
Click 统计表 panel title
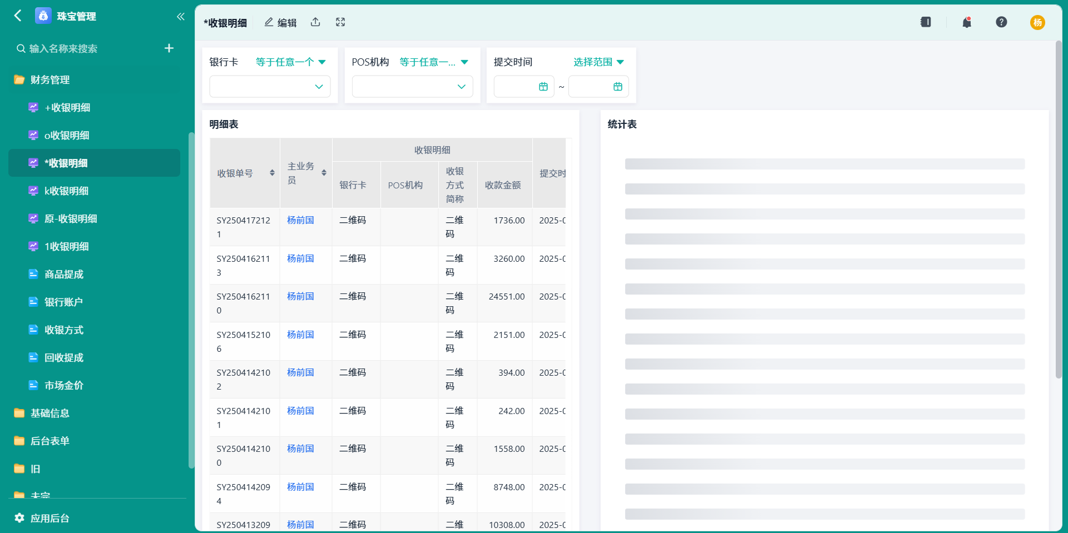(622, 124)
